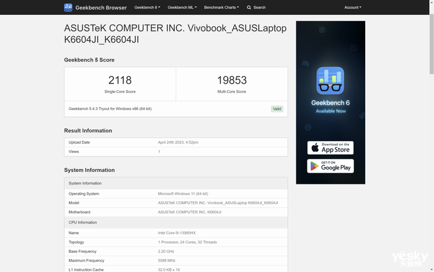Click the Views row value 1

tap(159, 152)
